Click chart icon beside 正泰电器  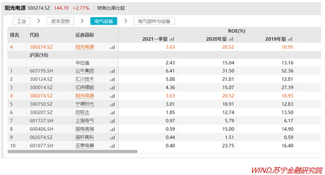(x=112, y=146)
